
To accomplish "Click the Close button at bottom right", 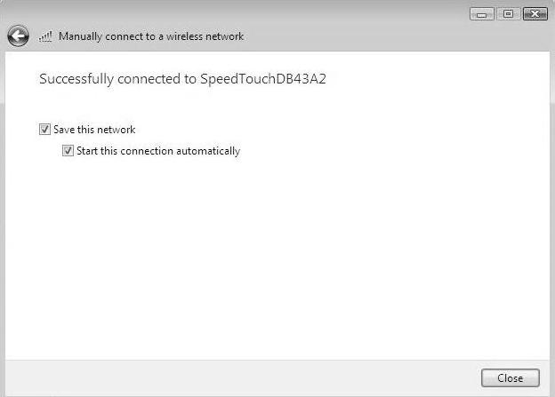I will point(510,378).
